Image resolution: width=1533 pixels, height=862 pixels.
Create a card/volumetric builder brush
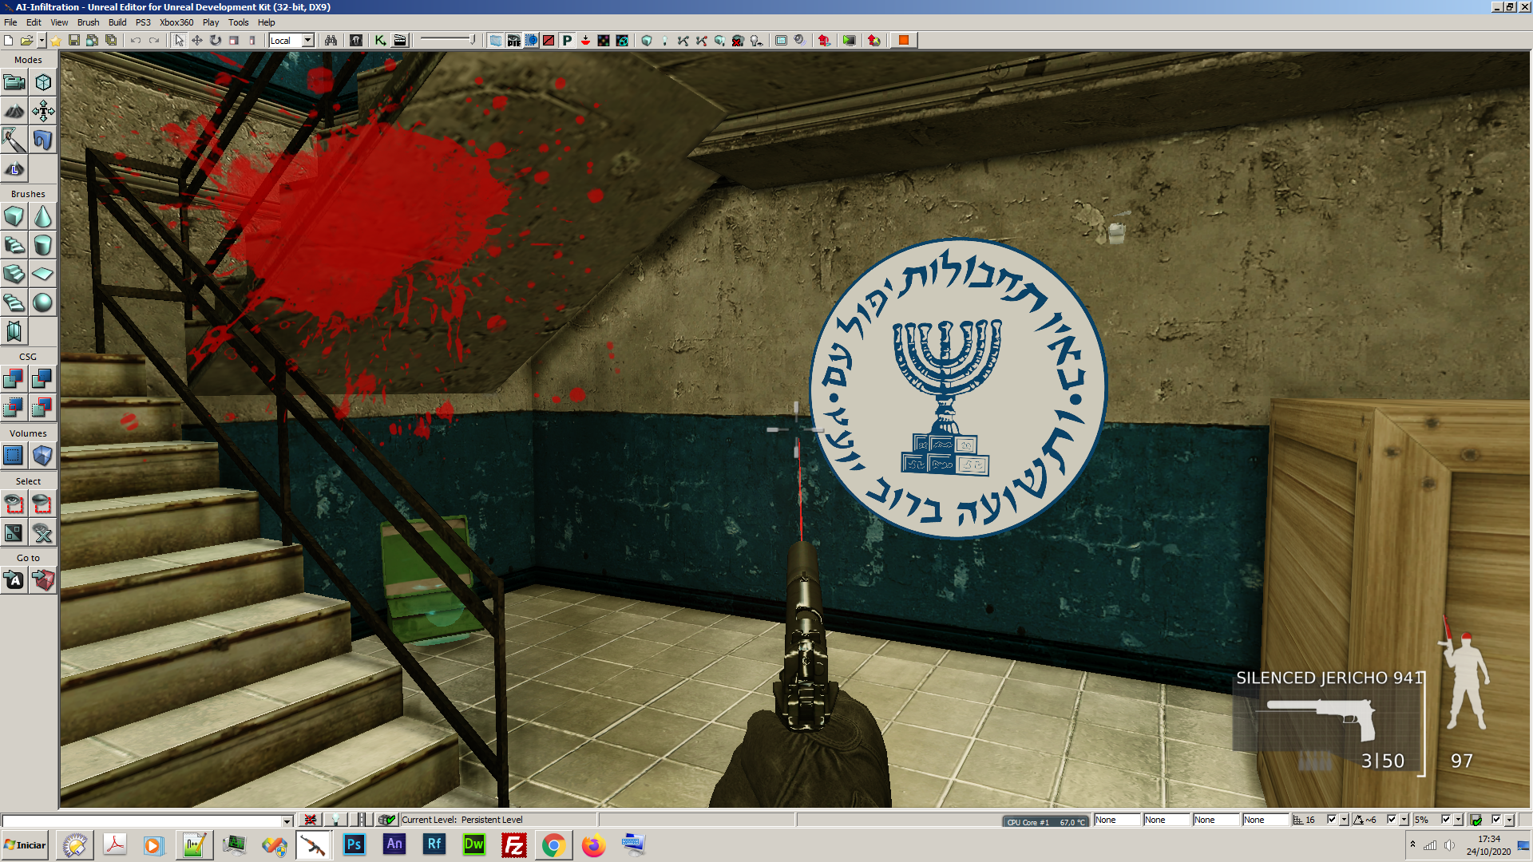(x=14, y=331)
